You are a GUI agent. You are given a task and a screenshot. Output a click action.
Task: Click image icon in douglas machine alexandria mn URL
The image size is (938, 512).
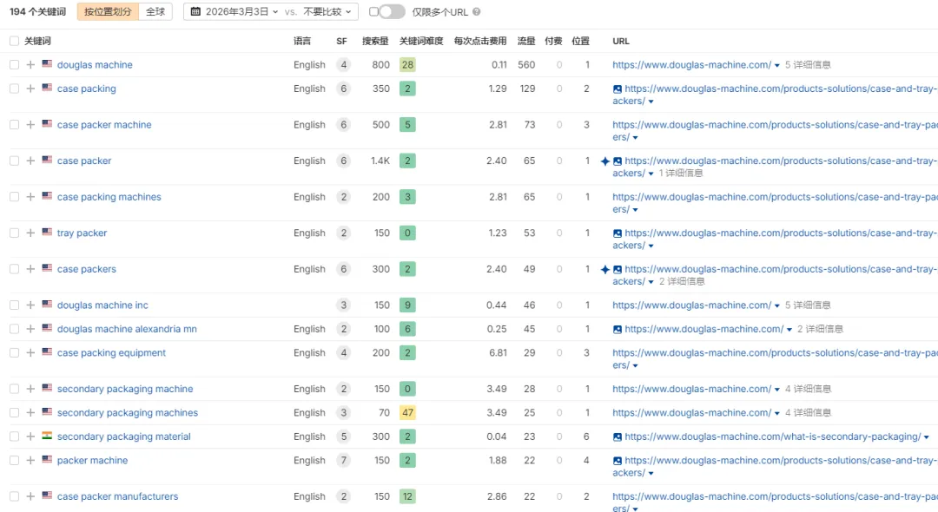click(618, 329)
